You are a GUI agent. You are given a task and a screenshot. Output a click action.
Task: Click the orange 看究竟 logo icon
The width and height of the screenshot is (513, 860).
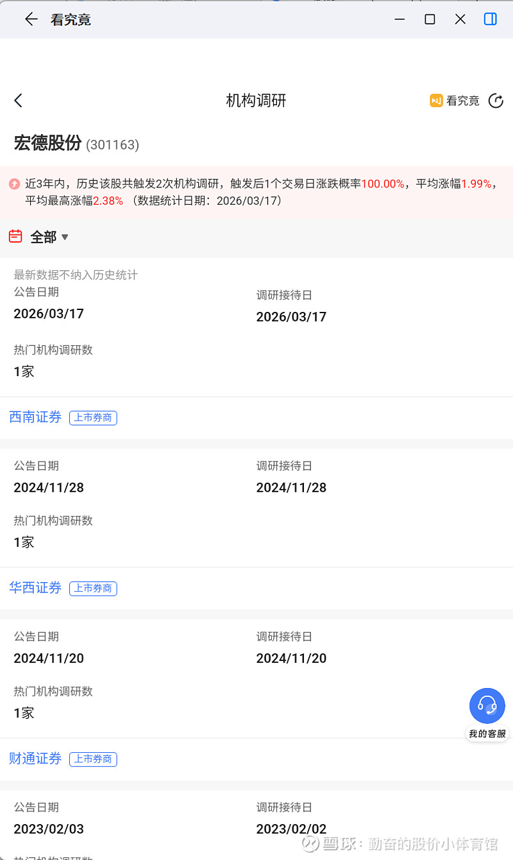coord(437,101)
